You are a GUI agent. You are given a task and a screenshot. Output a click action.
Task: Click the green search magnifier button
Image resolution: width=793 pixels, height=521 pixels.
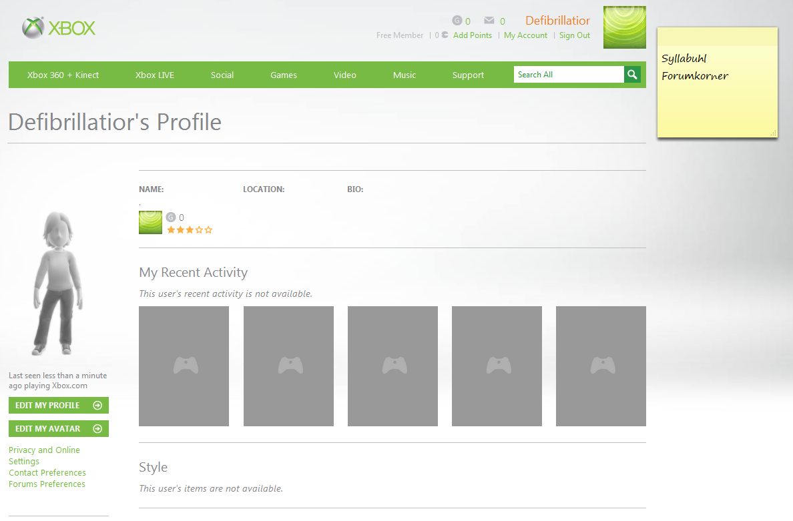[632, 74]
